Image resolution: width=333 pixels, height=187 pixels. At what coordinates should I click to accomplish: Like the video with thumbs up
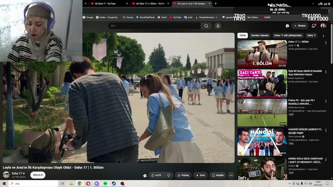(156, 175)
